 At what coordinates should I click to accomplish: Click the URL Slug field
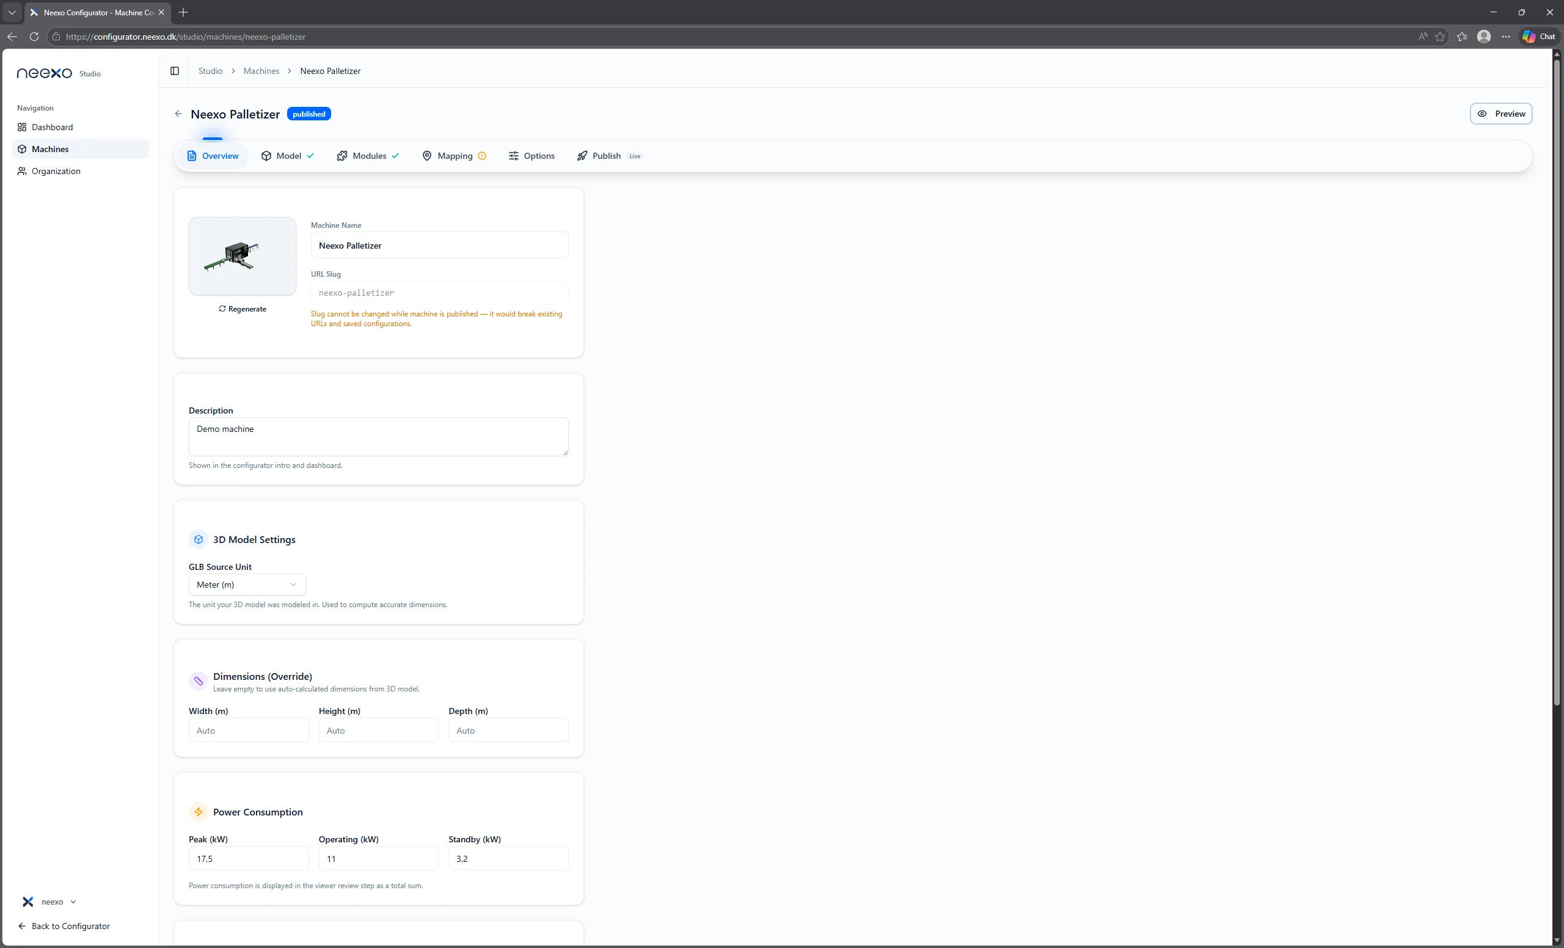440,293
